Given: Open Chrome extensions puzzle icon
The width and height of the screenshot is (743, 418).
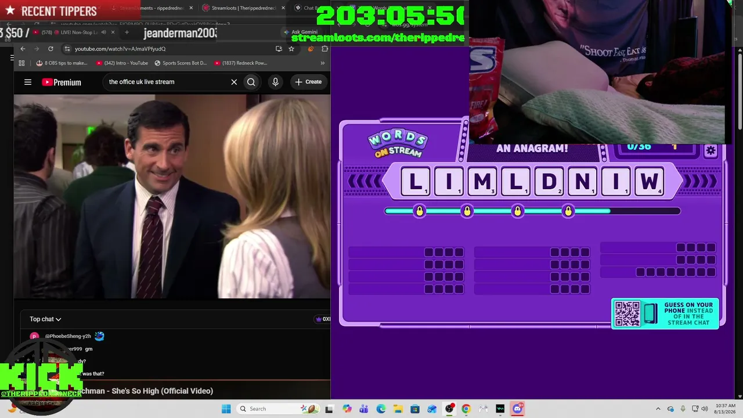Looking at the screenshot, I should pos(324,49).
